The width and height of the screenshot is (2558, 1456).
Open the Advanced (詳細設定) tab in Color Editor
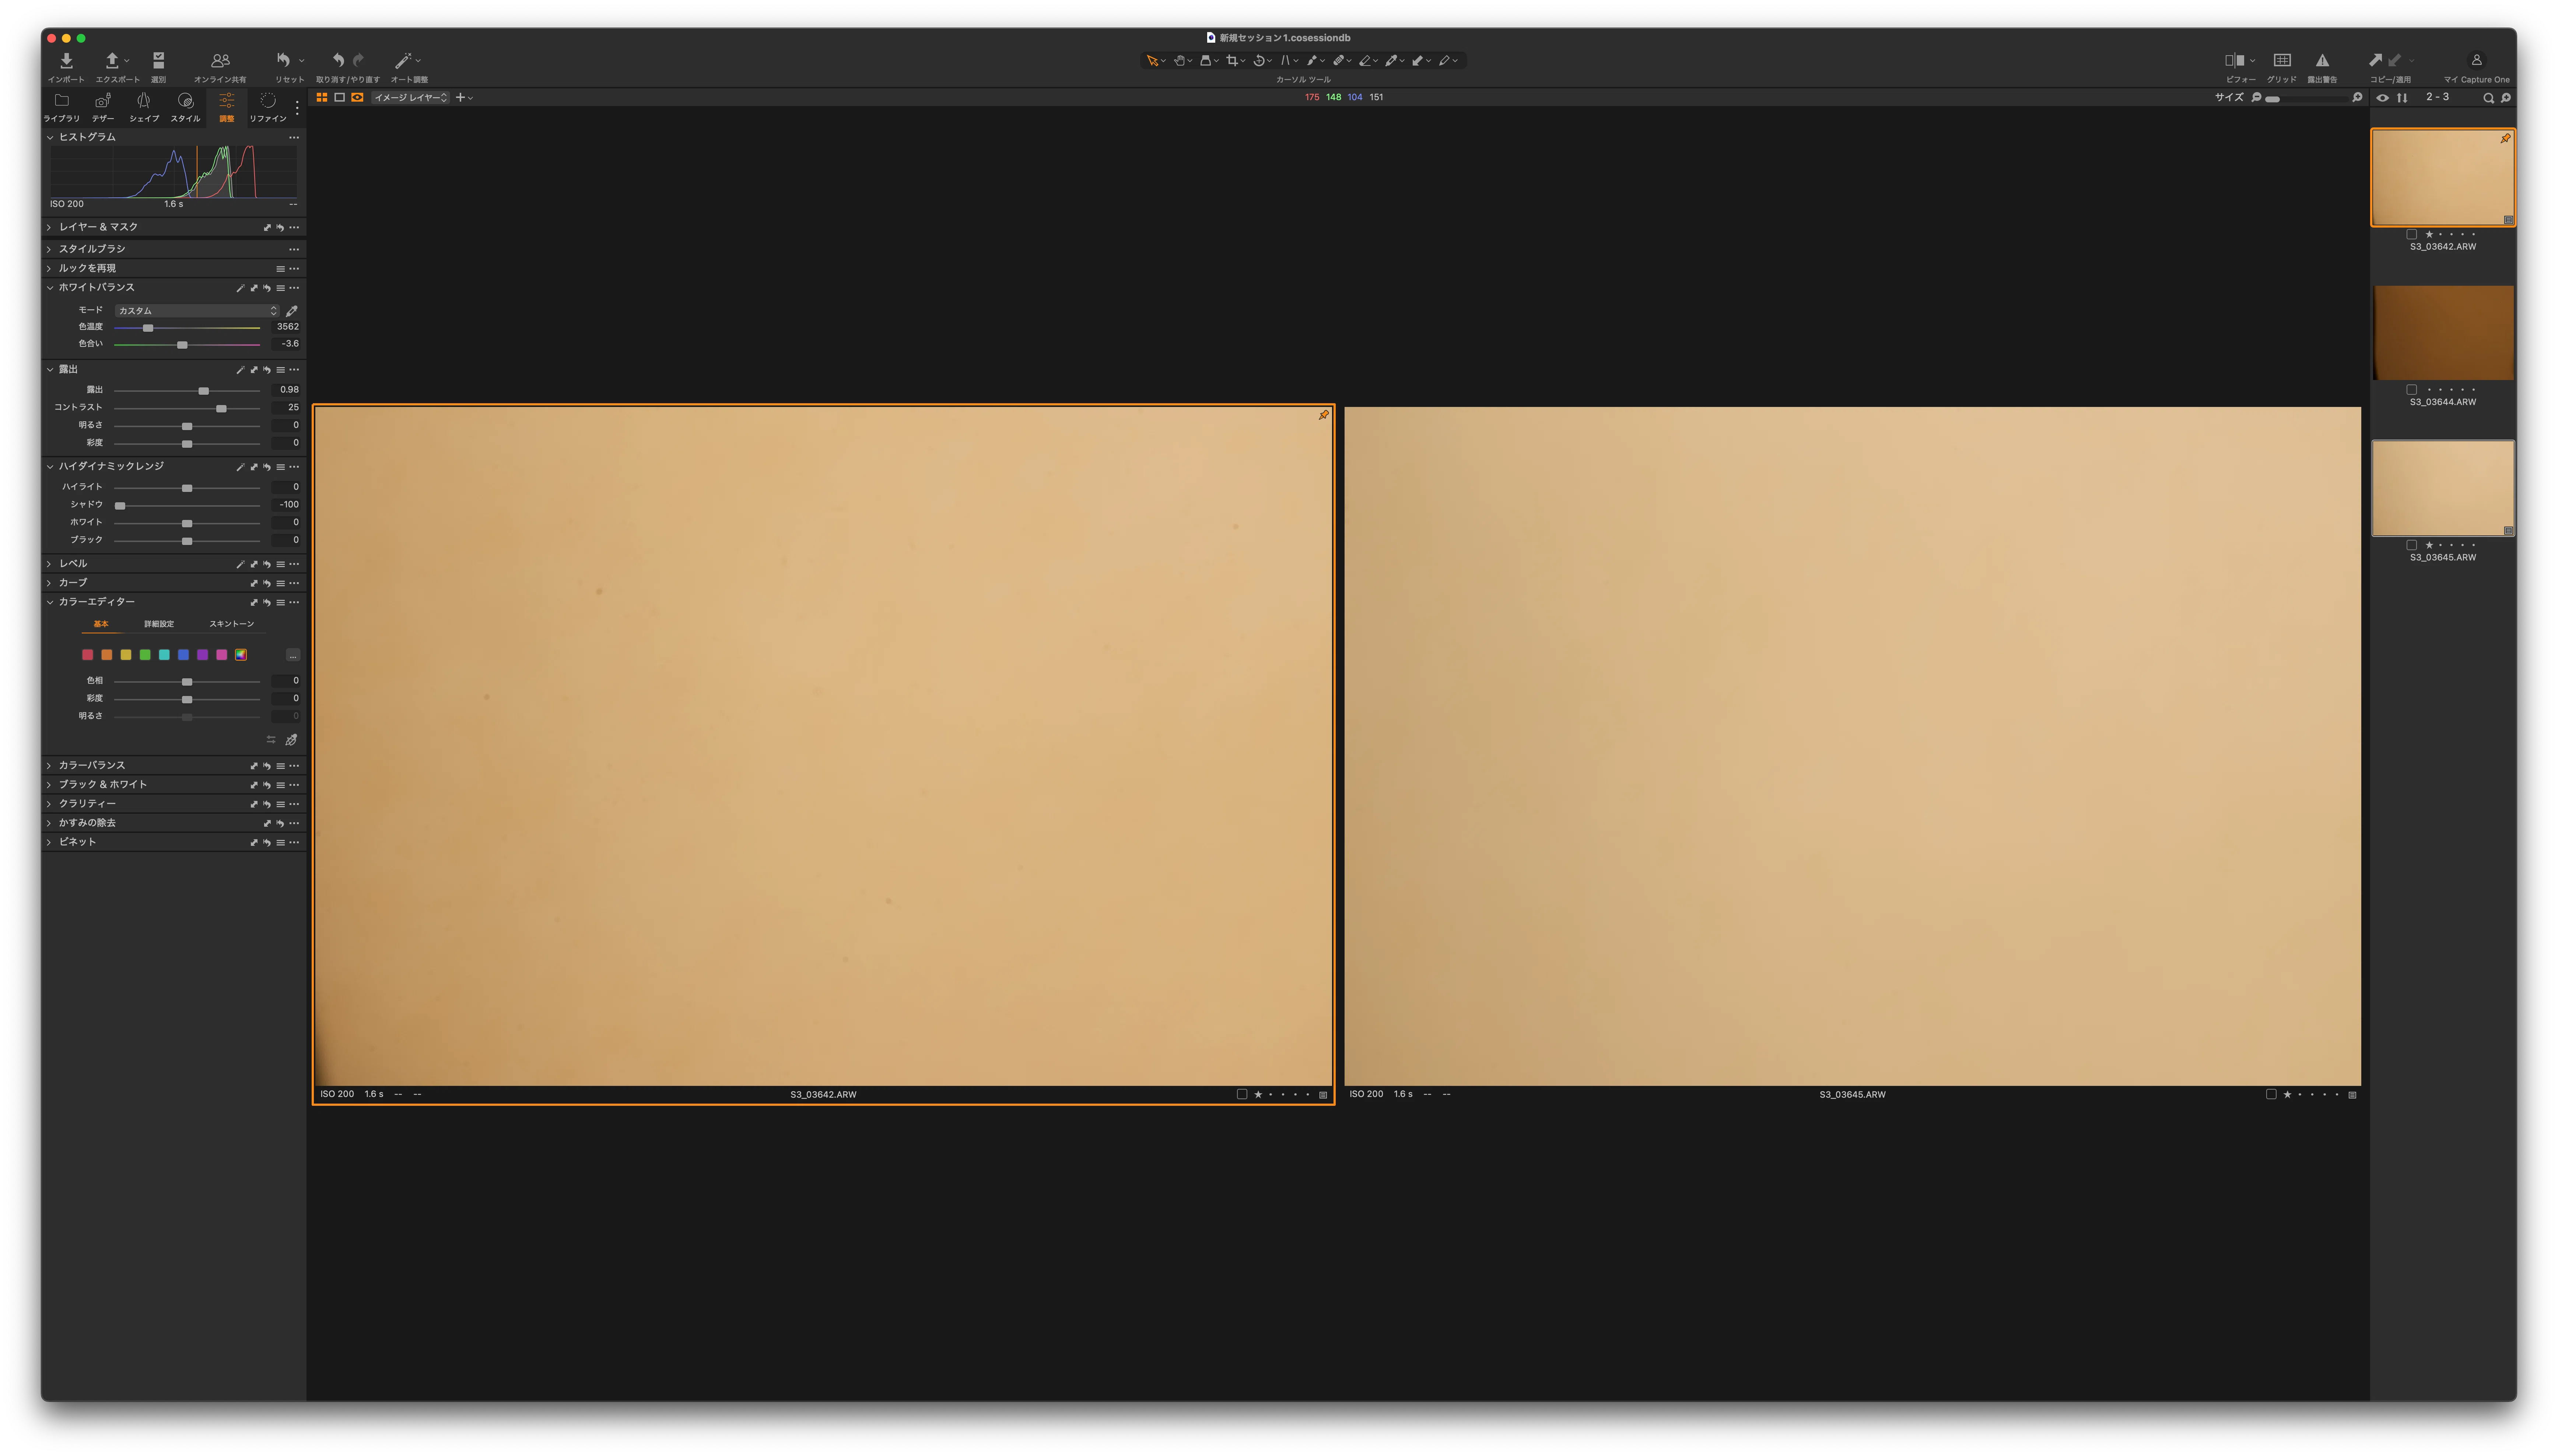pyautogui.click(x=159, y=624)
